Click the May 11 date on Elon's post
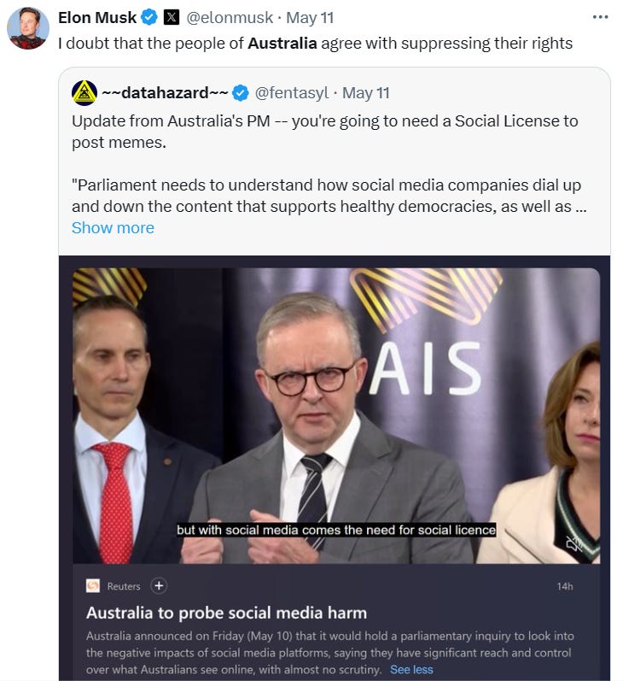 tap(310, 18)
